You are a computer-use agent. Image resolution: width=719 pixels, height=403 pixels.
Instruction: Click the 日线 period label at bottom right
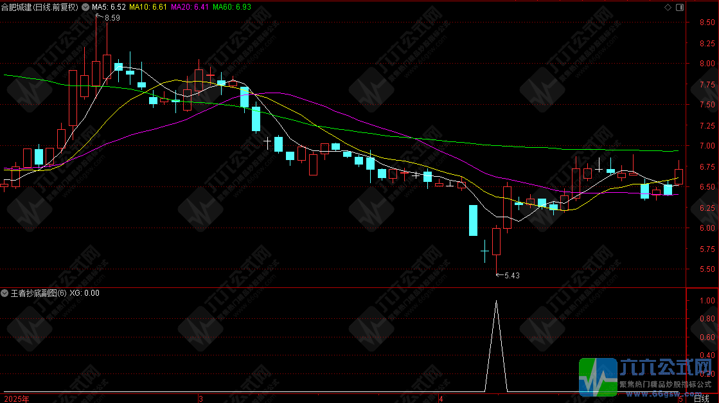point(702,399)
